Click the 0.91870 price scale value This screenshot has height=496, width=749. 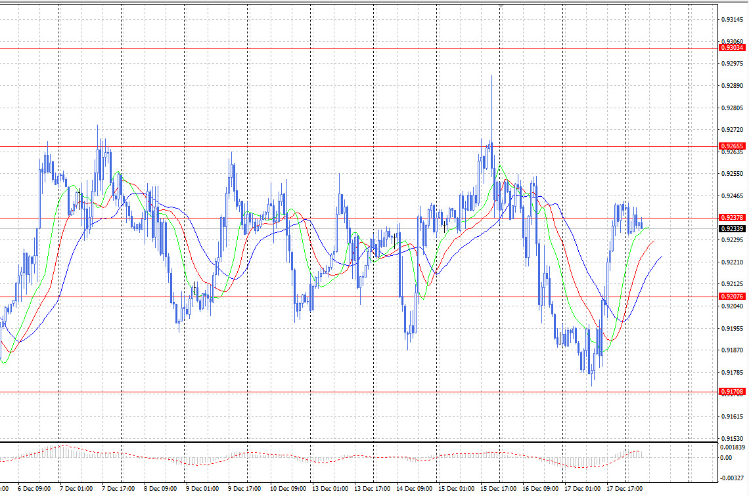pos(732,350)
